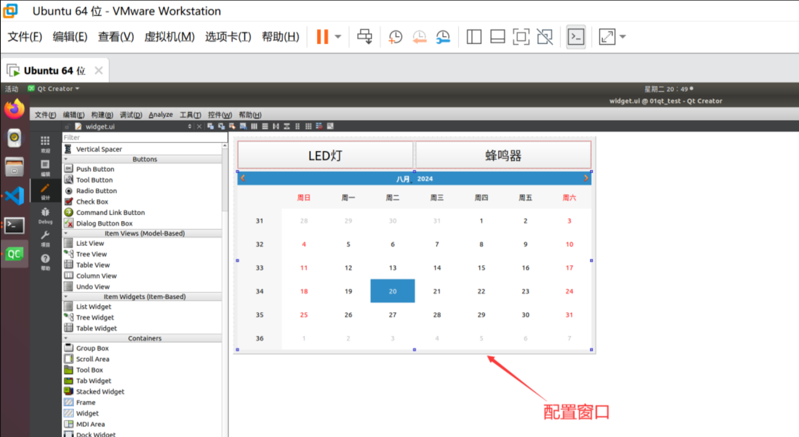
Task: Click the Help (帮助) question mark icon
Action: pos(45,262)
